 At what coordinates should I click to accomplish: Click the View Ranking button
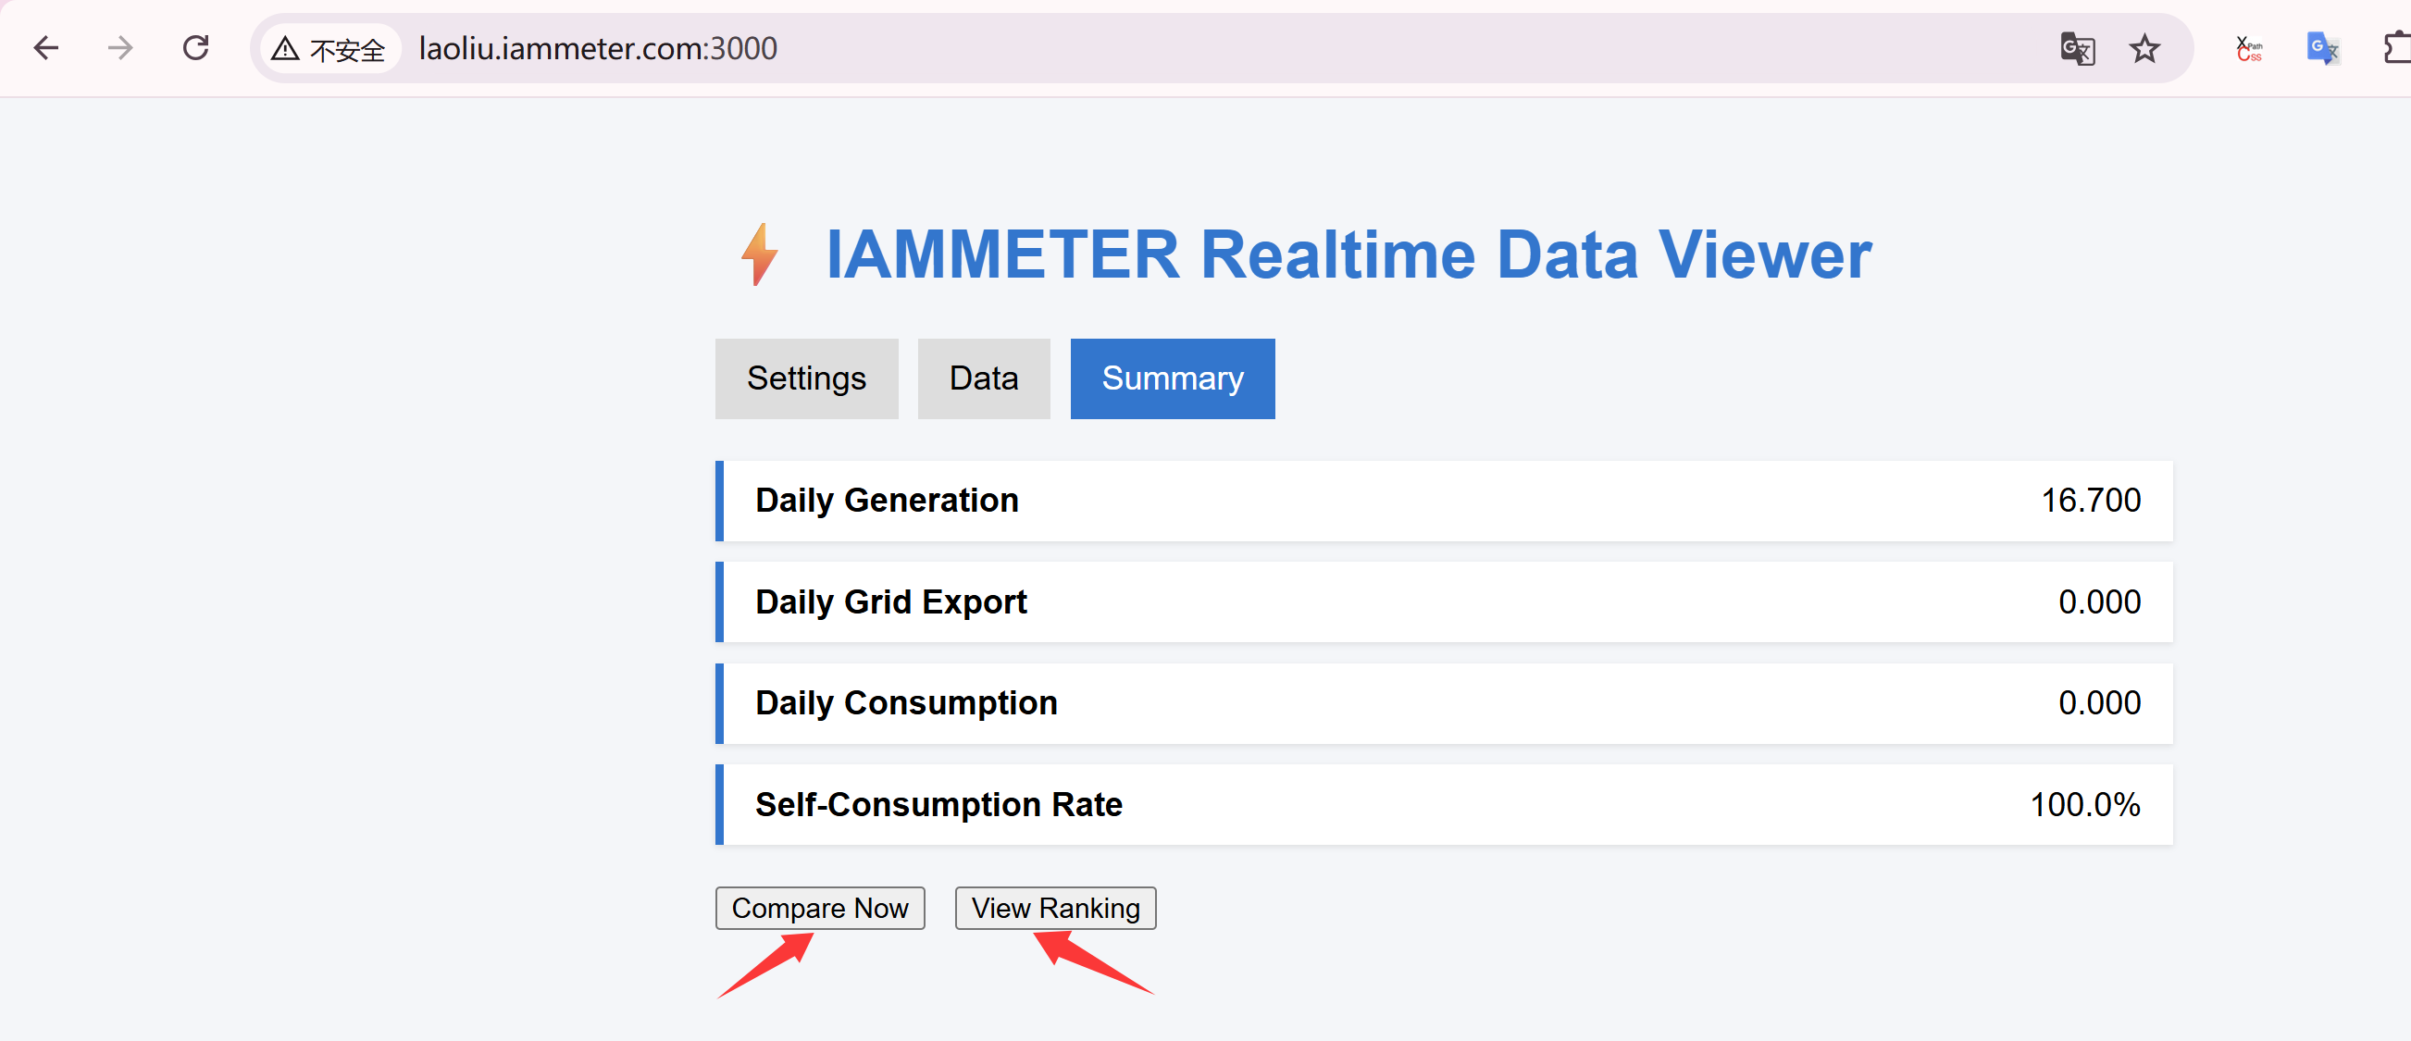tap(1055, 907)
